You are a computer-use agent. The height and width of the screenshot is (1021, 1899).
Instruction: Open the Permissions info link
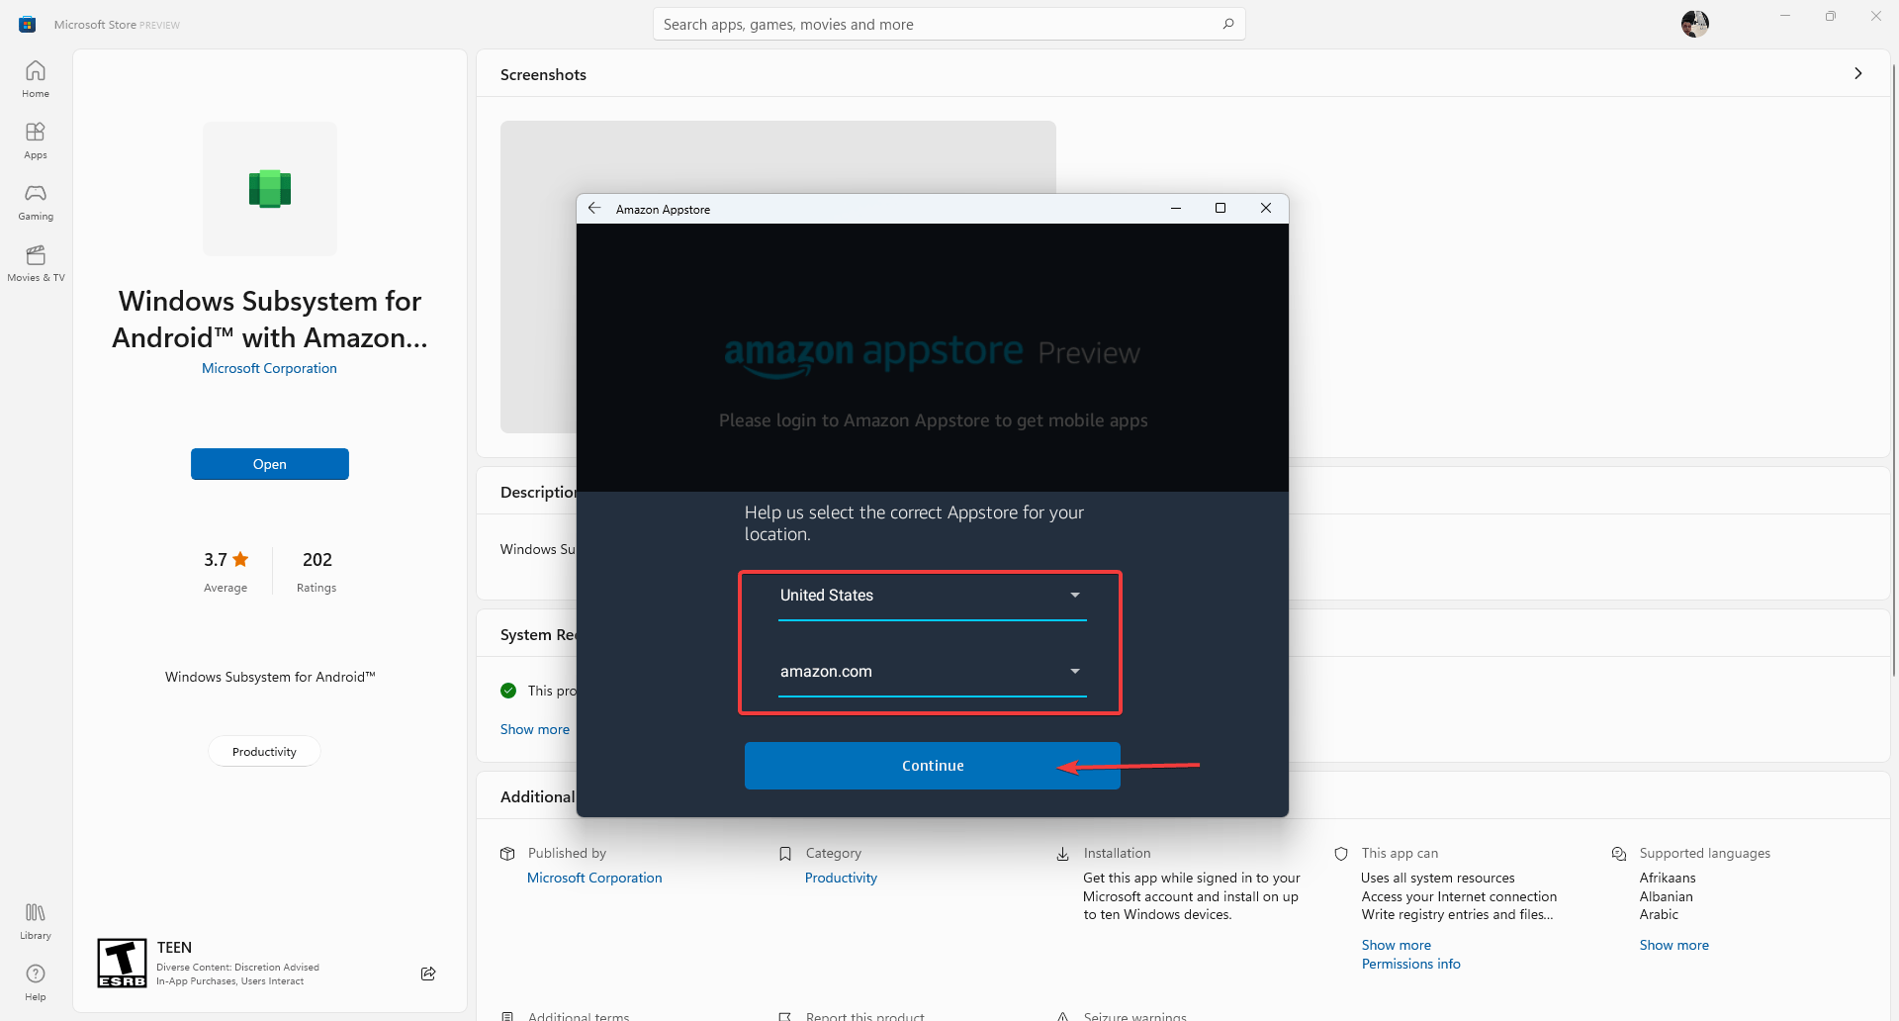click(1411, 964)
